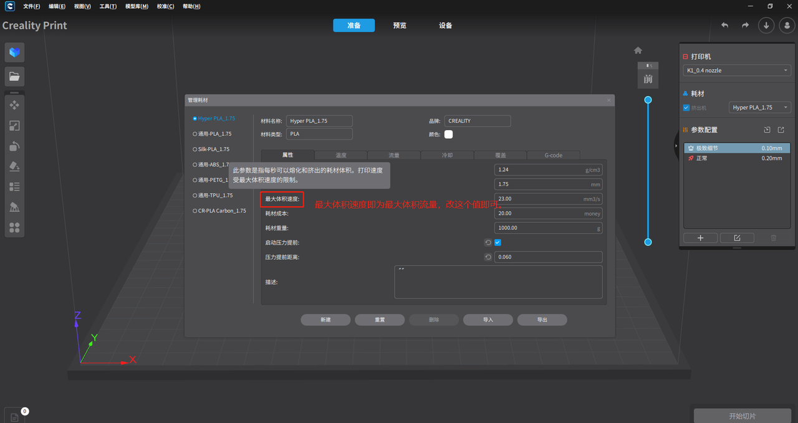This screenshot has height=423, width=798.
Task: Switch to the 冷却 tab
Action: coord(448,155)
